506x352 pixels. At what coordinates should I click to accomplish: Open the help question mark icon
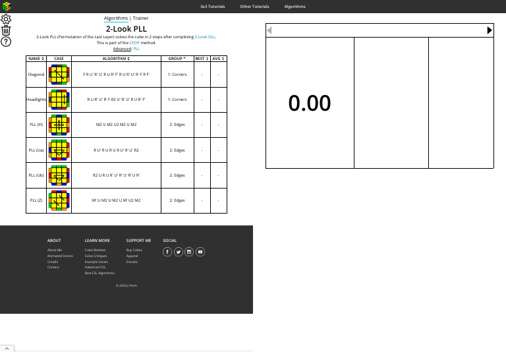click(x=6, y=42)
